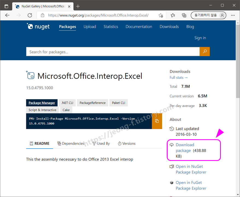240x197 pixels.
Task: Click the browser back arrow
Action: [x=7, y=15]
